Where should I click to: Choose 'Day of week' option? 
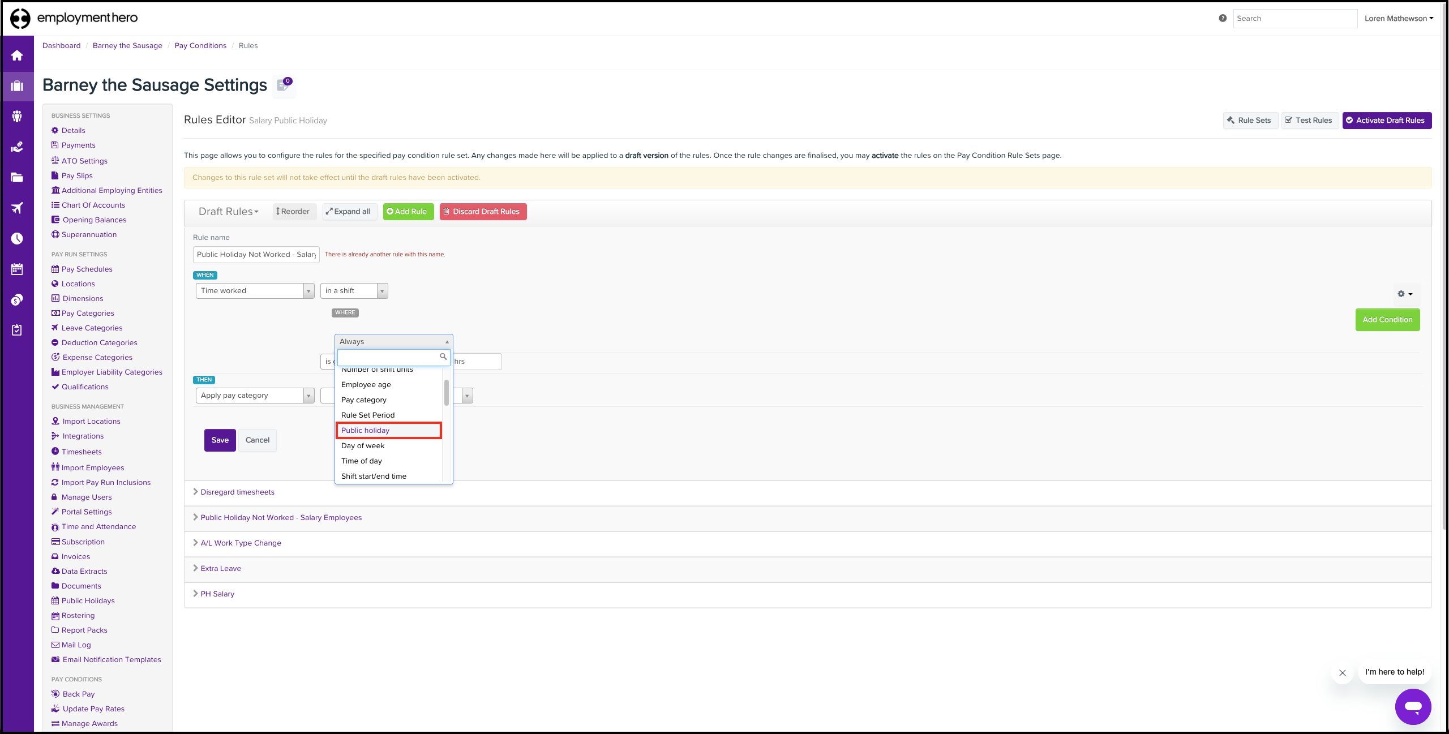tap(363, 446)
